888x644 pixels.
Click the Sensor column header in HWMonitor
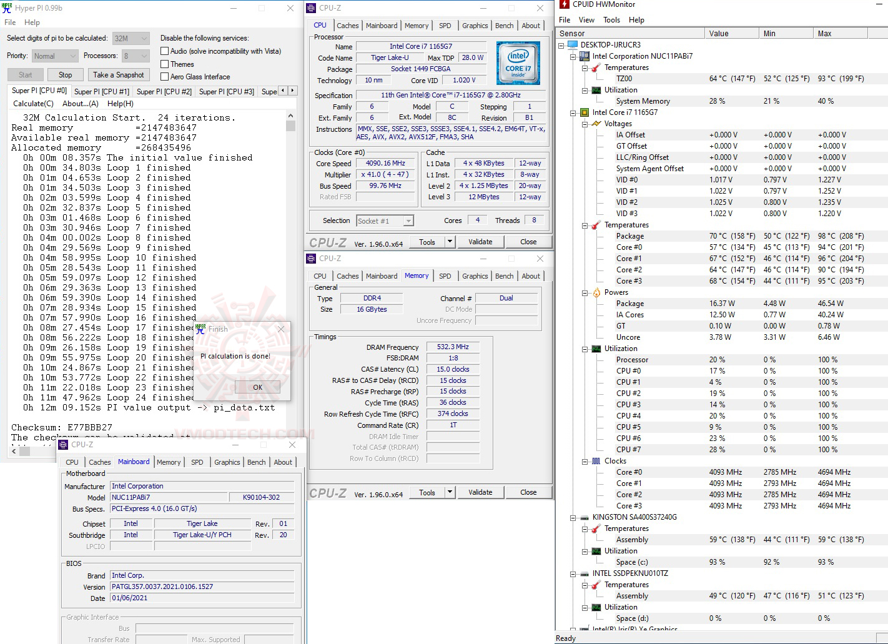tap(630, 33)
